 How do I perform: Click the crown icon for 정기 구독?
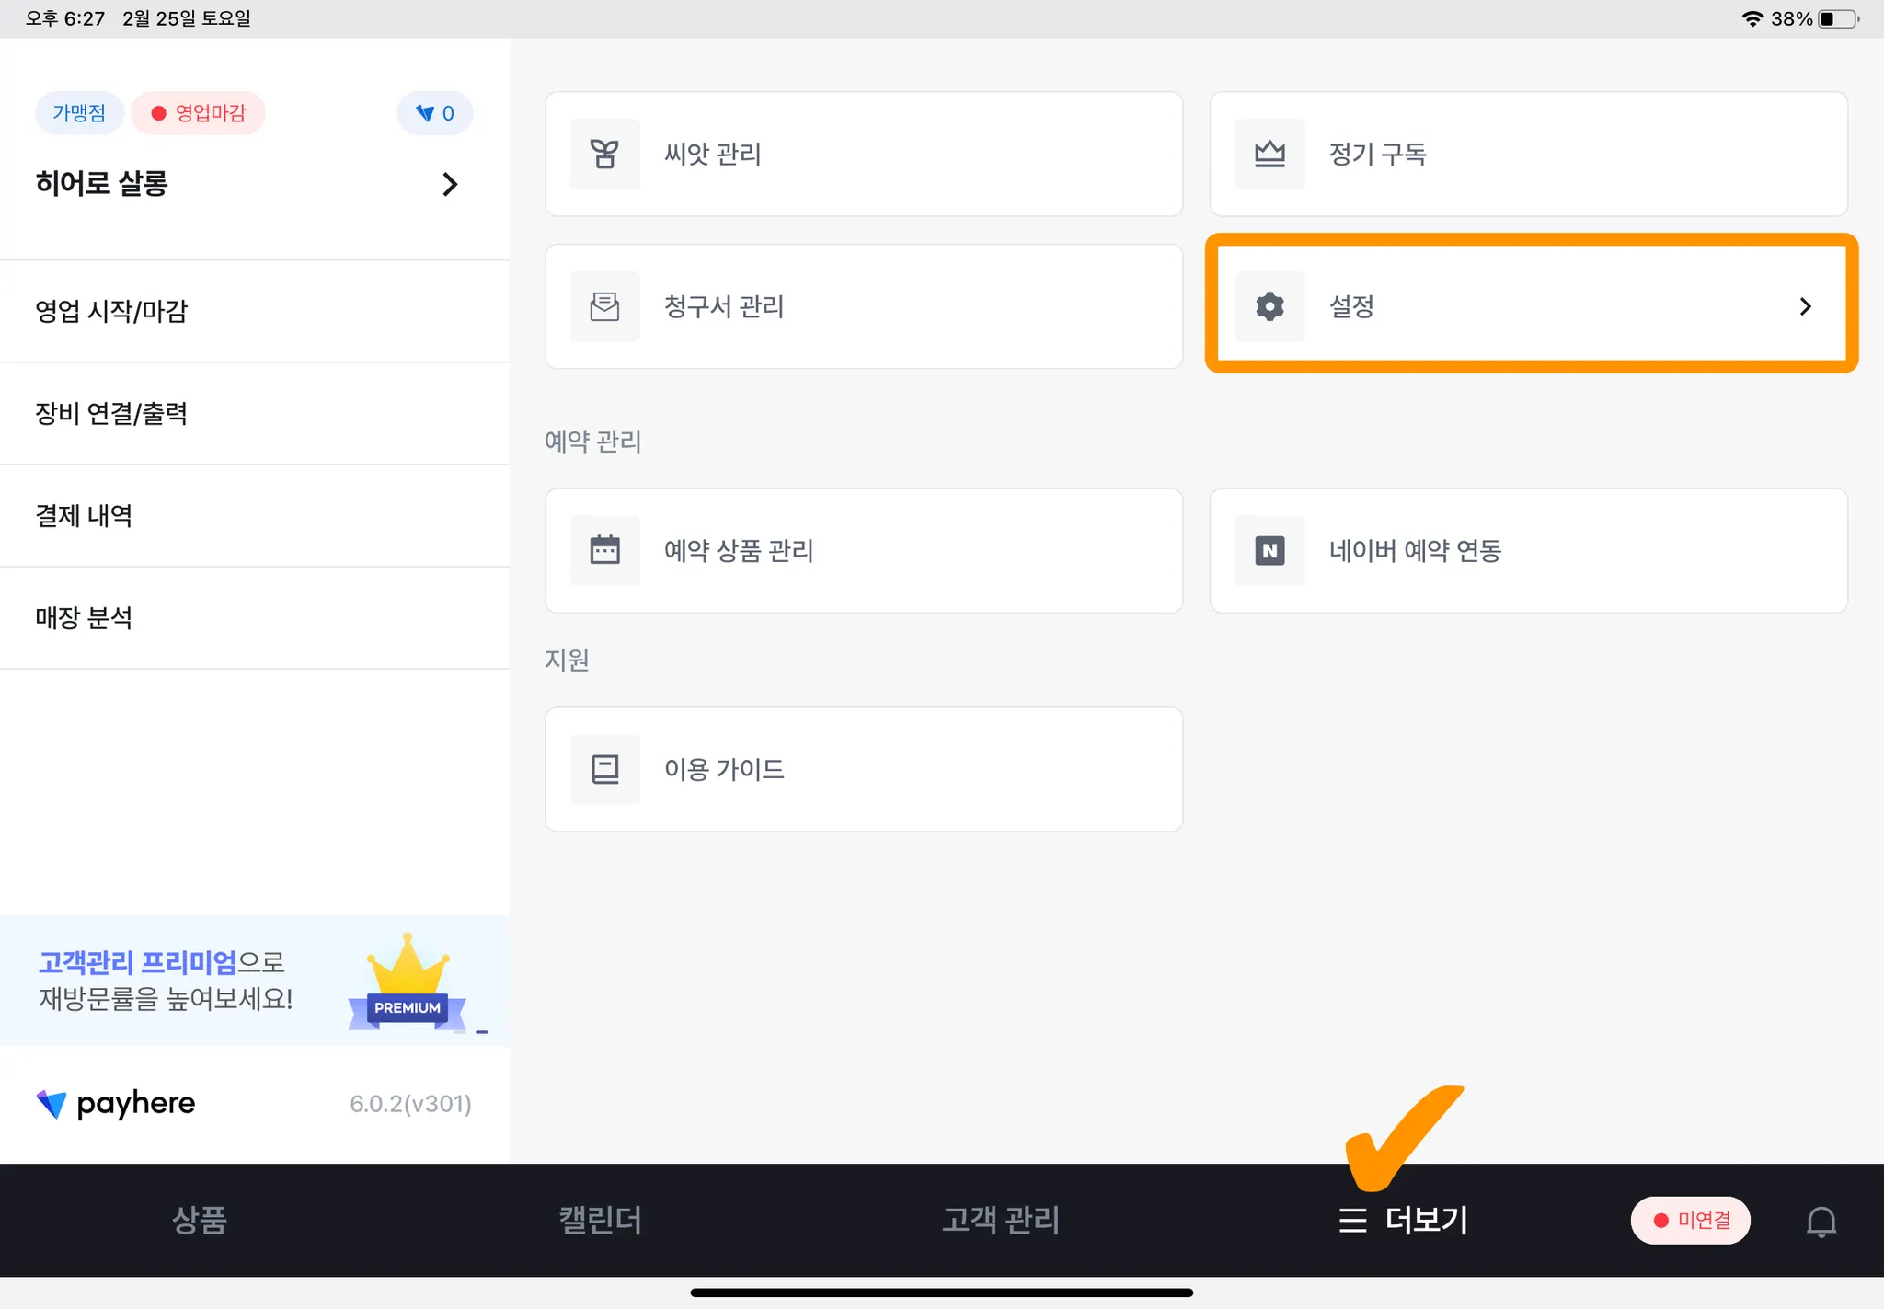1269,154
